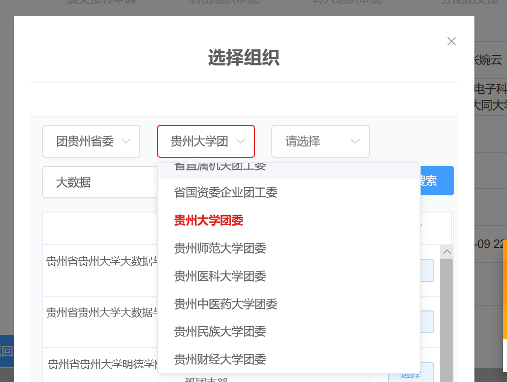The height and width of the screenshot is (382, 507).
Task: Pick 贵州财经大学团委 option
Action: pyautogui.click(x=220, y=360)
